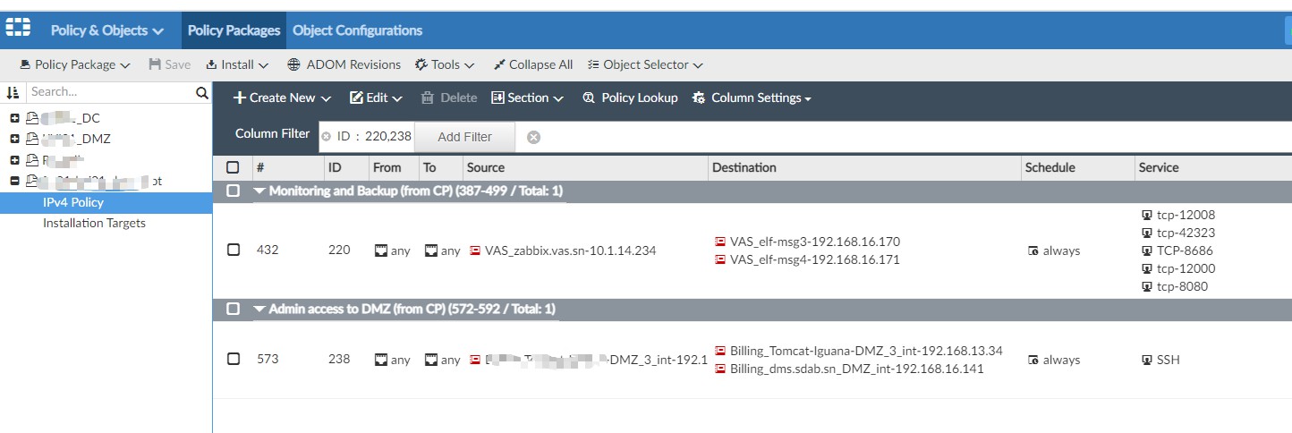Click the ADOM Revisions globe icon
This screenshot has width=1292, height=433.
pyautogui.click(x=293, y=64)
